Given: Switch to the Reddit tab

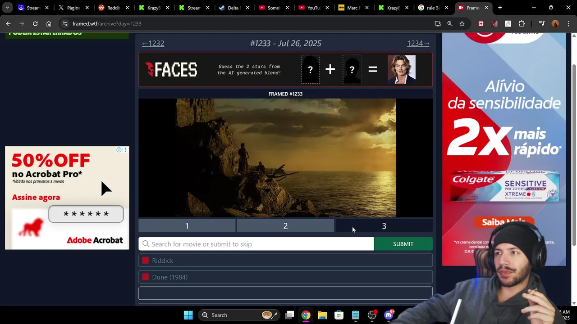Looking at the screenshot, I should click(x=113, y=8).
